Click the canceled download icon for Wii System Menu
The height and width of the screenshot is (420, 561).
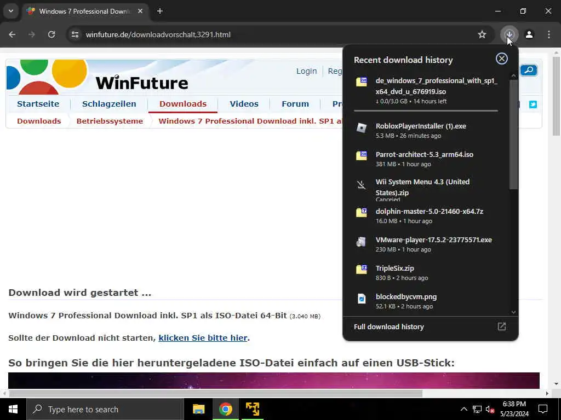362,185
